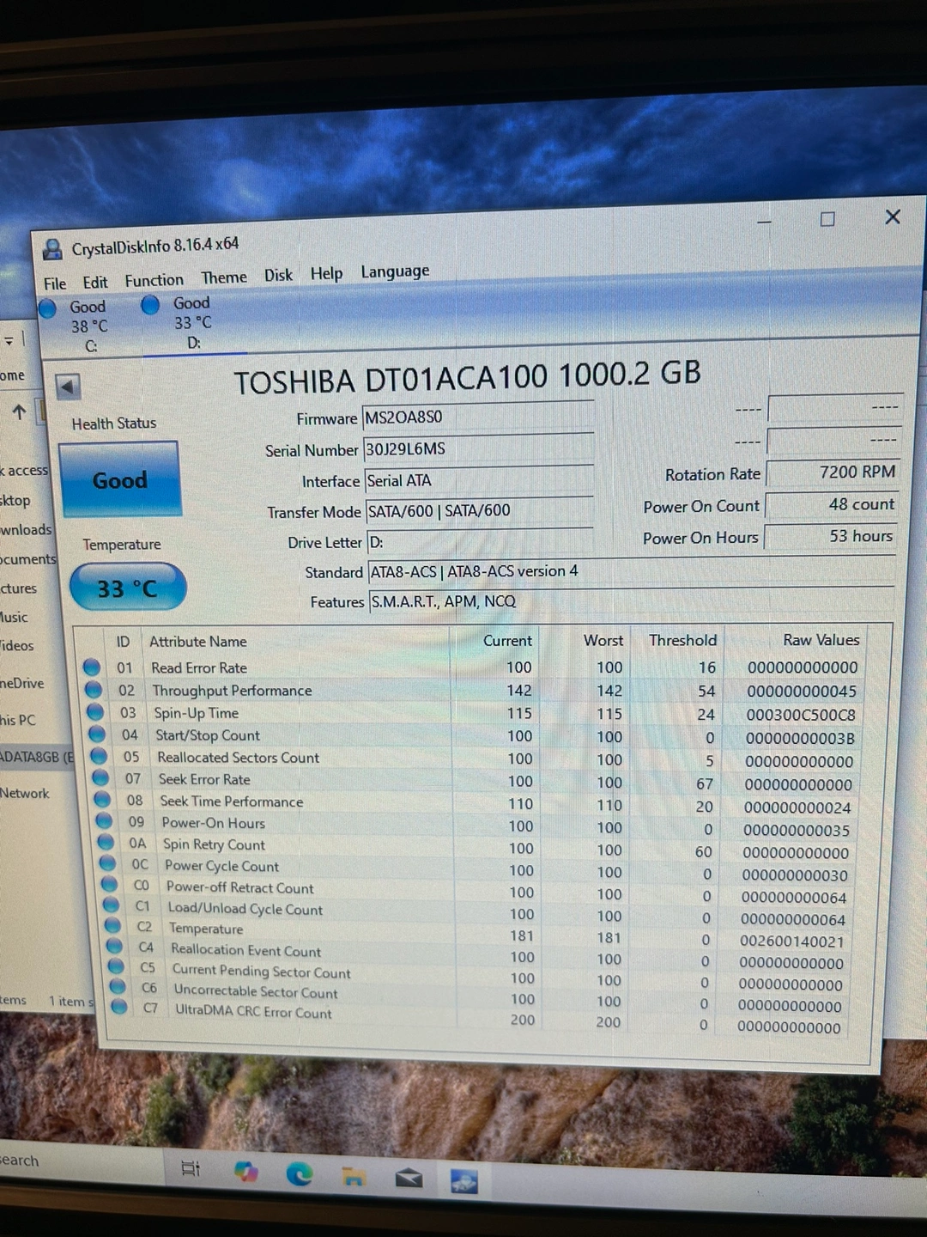This screenshot has width=927, height=1237.
Task: Click the status circle for Uncorrectable Sector Count
Action: click(x=118, y=986)
